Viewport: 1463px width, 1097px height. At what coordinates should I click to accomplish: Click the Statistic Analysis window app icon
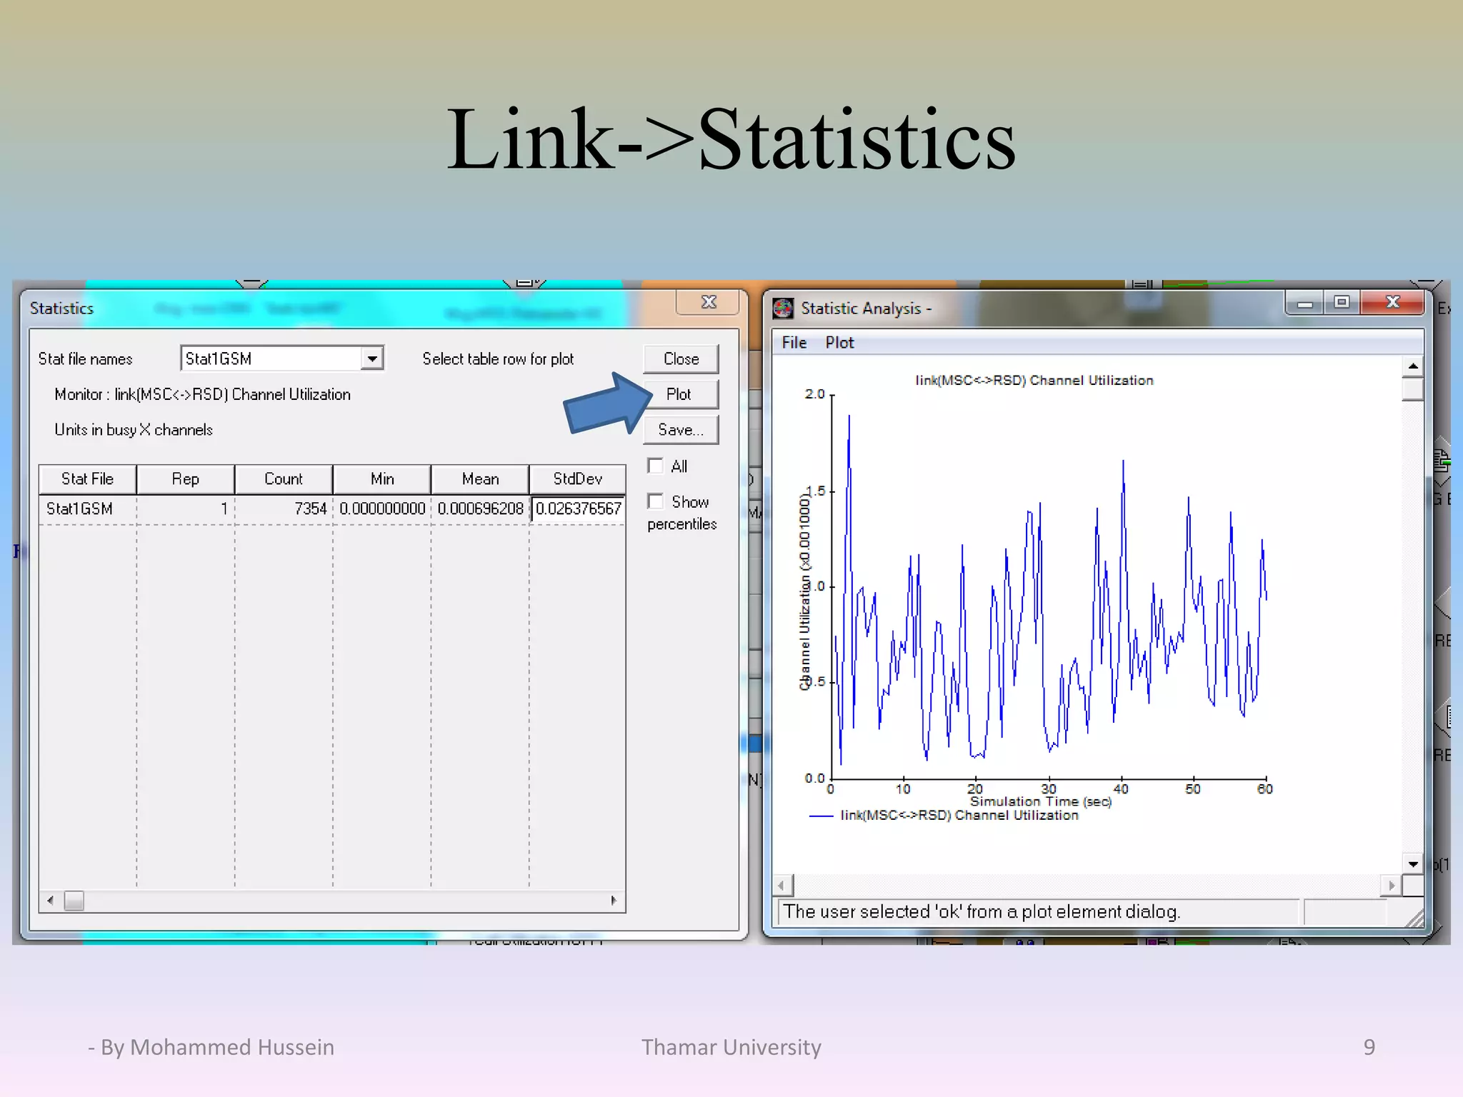[x=783, y=309]
